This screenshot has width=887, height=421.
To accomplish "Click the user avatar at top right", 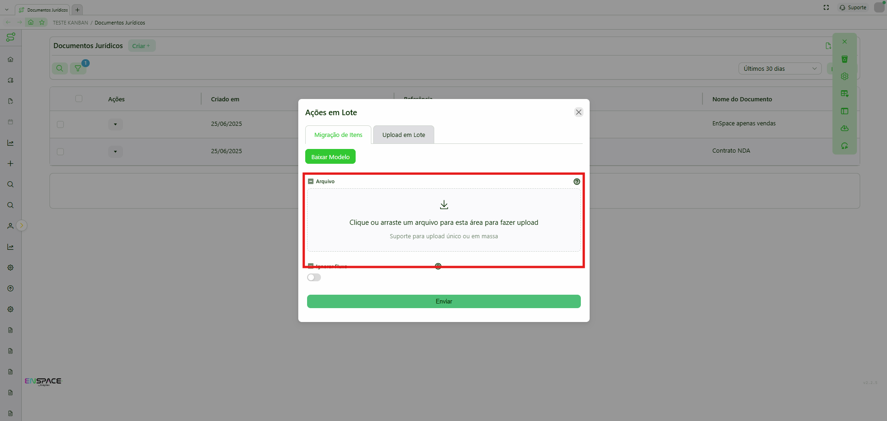I will click(x=879, y=7).
